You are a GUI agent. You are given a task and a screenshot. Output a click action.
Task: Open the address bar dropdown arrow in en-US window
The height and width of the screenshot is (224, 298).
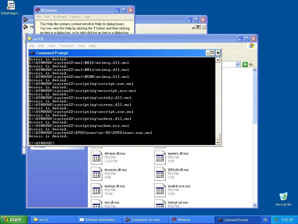click(238, 64)
